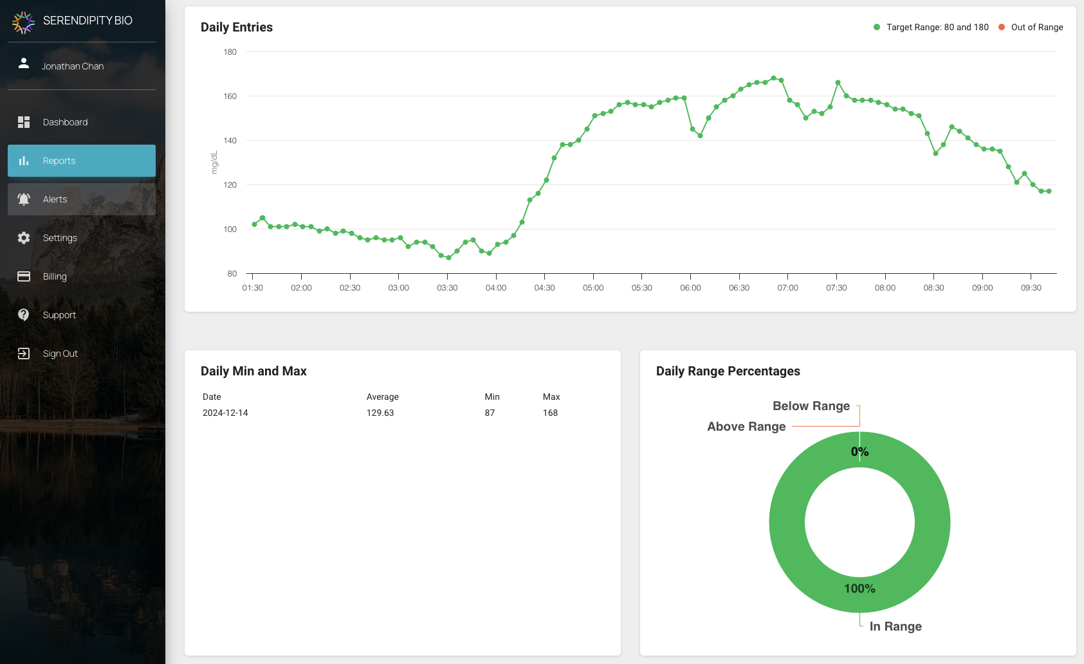
Task: Click the 2024-12-14 date row
Action: coord(225,413)
